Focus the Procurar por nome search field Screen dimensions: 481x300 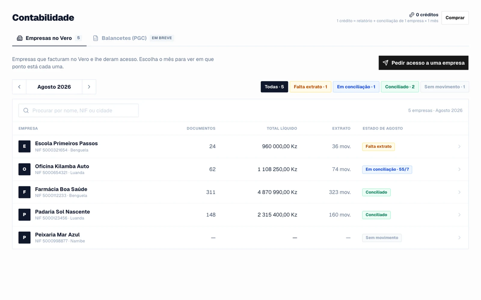tap(78, 110)
